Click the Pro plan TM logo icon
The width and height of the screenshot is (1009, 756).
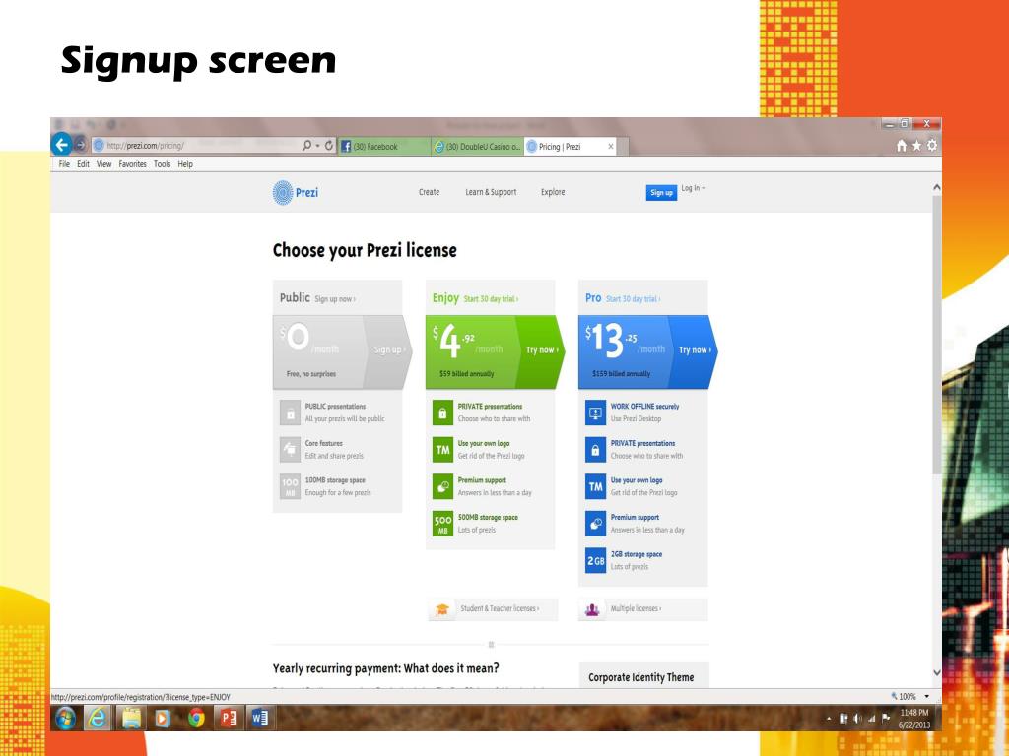coord(595,486)
